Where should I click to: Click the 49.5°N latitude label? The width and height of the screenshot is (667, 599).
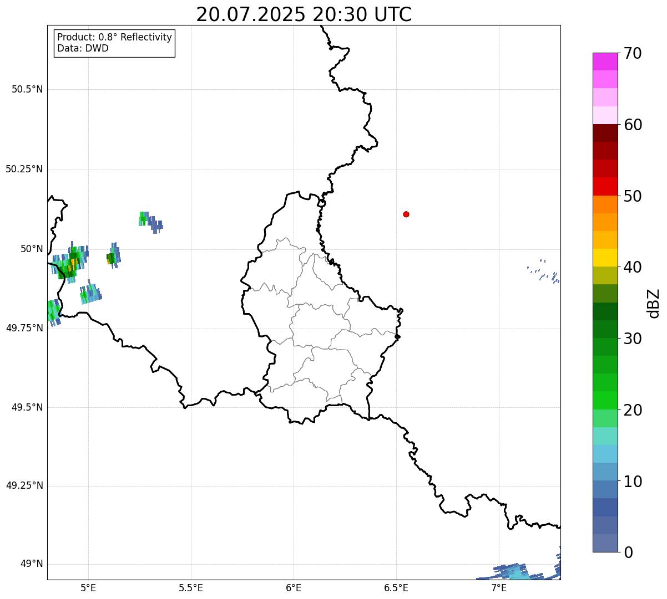coord(27,407)
